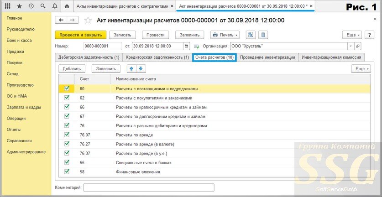382x197 pixels.
Task: Click Счет column header
Action: pos(93,79)
